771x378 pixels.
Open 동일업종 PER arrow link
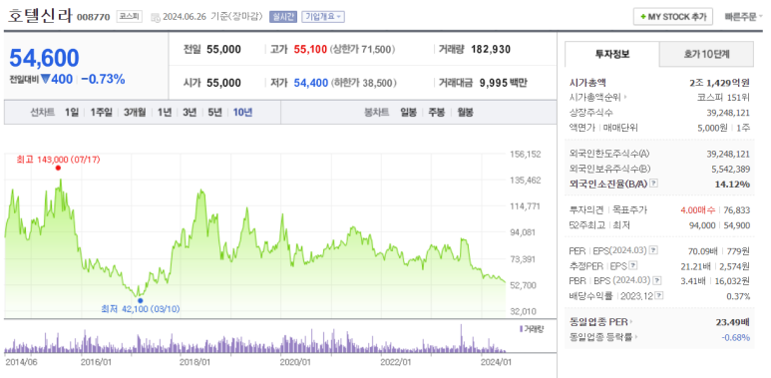601,322
